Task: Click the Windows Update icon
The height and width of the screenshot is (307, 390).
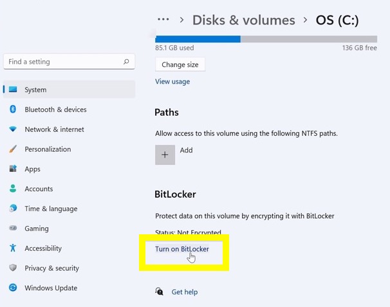Action: 13,288
